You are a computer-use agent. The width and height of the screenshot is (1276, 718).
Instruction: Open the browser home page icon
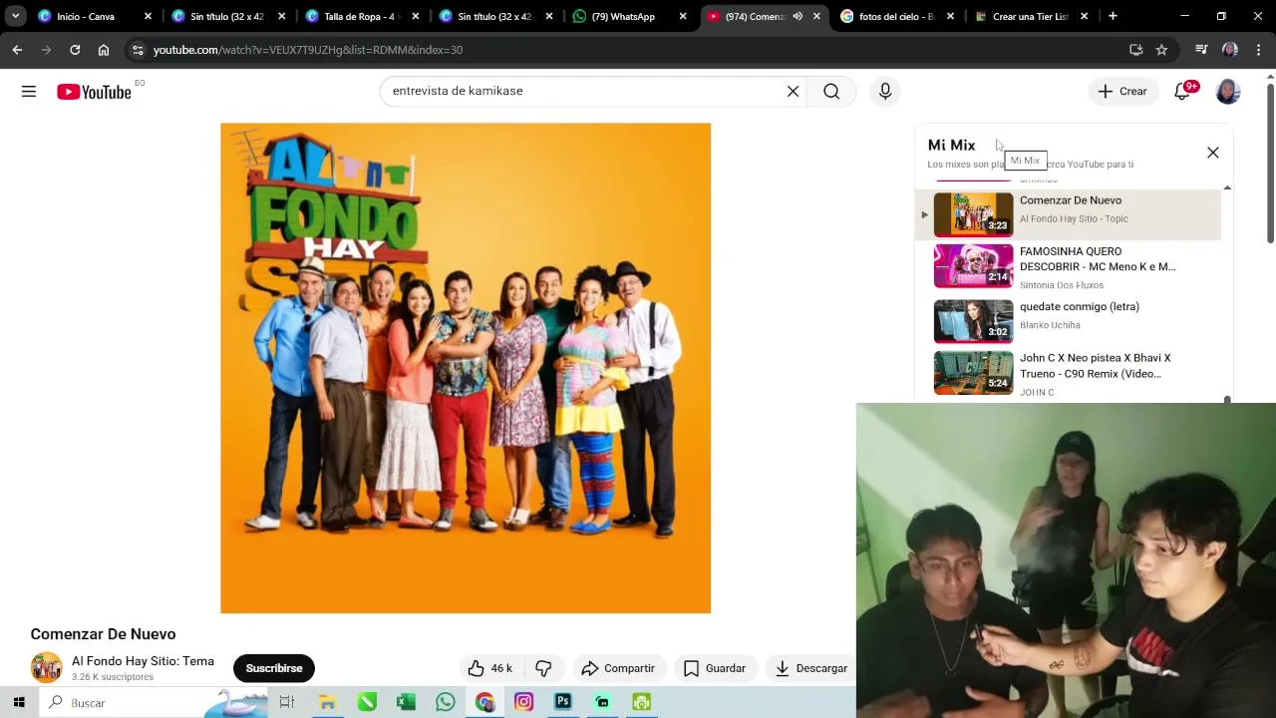click(104, 50)
